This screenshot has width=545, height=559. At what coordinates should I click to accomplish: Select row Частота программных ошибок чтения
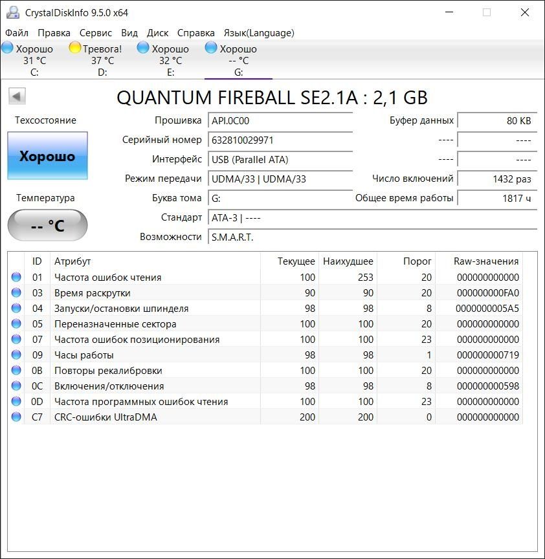coord(266,401)
